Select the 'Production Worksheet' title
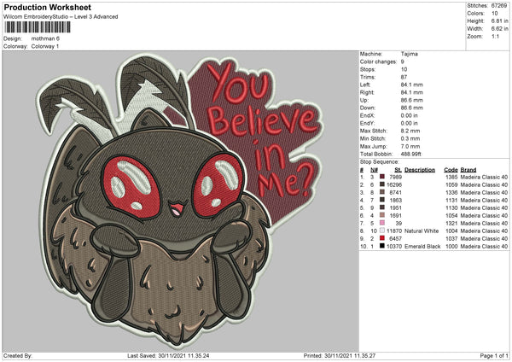512x362 pixels. click(47, 8)
